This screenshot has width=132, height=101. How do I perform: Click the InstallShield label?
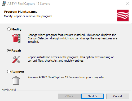(8, 90)
